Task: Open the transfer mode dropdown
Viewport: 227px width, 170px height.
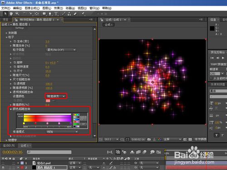Action: coord(62,132)
